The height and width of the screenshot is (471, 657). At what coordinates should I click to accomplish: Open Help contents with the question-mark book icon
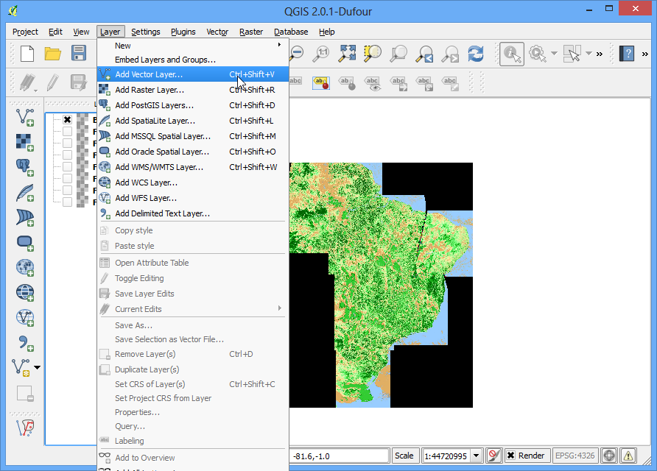tap(627, 54)
